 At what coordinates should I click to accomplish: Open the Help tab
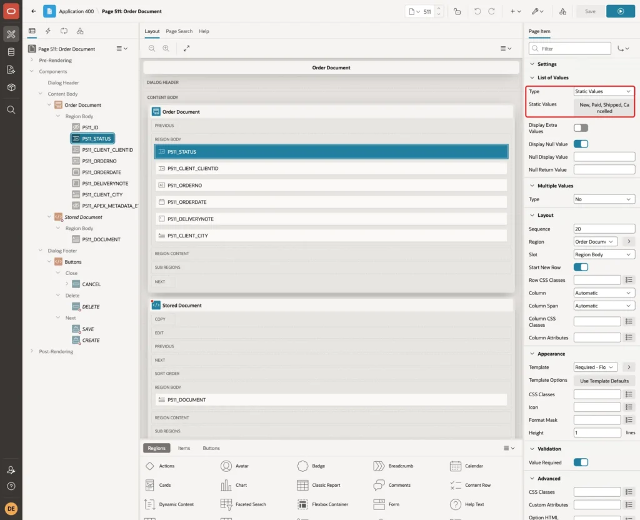(x=204, y=31)
